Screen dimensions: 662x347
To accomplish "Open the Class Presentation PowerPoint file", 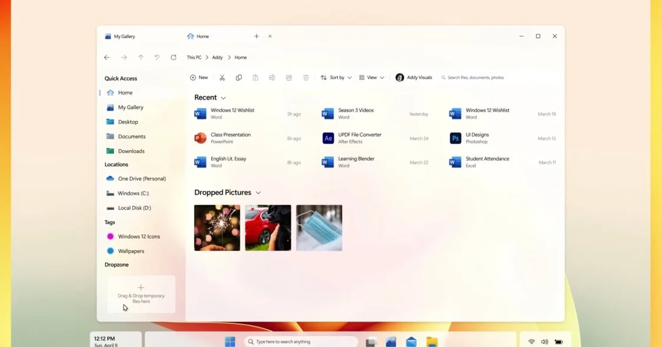I will coord(247,138).
